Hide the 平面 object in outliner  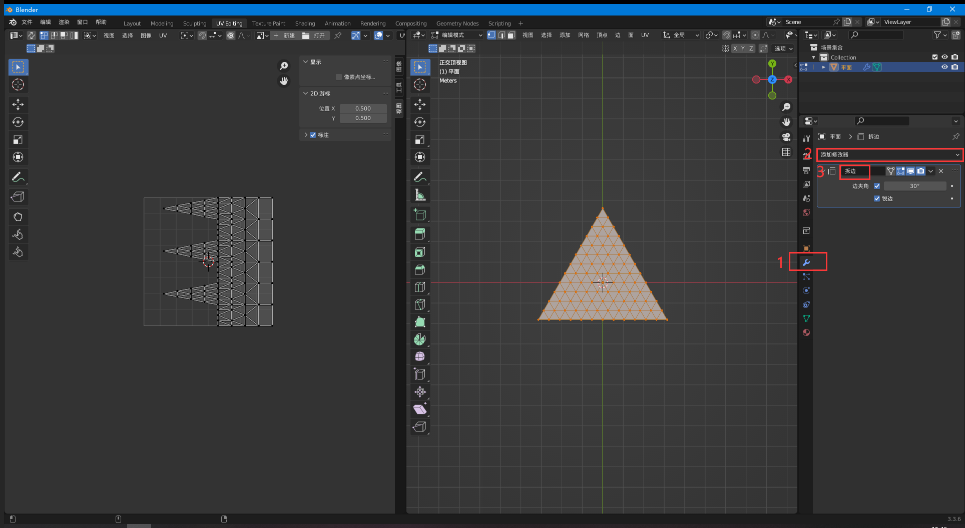pos(944,67)
